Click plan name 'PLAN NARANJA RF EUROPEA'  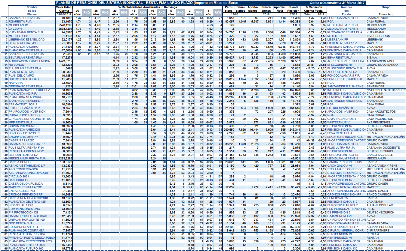(x=29, y=90)
